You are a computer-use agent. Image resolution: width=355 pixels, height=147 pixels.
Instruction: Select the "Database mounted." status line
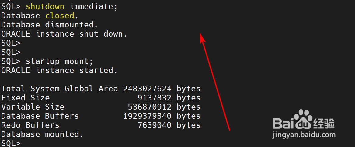pyautogui.click(x=42, y=134)
